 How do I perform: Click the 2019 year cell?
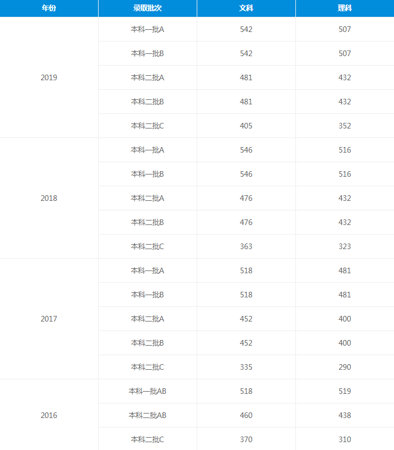click(49, 77)
